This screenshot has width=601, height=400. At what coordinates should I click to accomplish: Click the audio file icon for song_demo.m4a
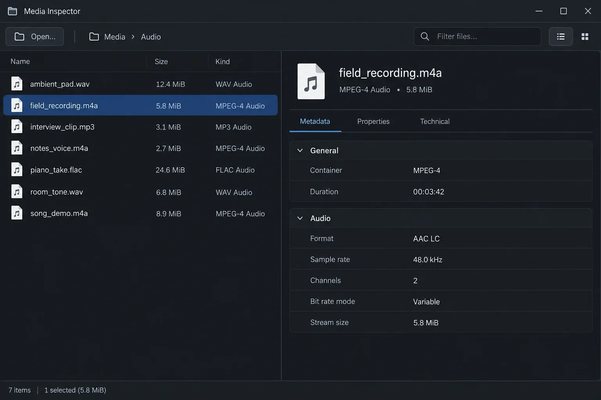click(x=17, y=213)
